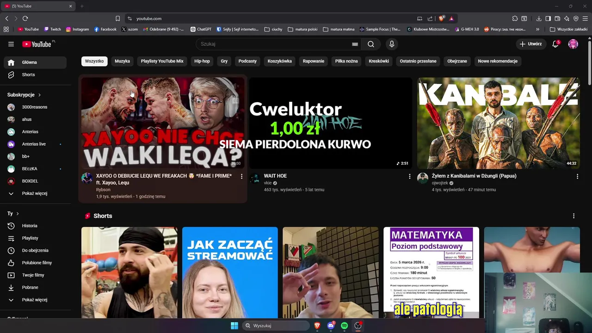The width and height of the screenshot is (592, 333).
Task: Open ahus channel subscription
Action: (x=36, y=119)
